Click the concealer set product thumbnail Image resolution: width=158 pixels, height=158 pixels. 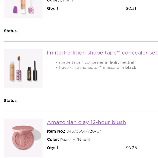click(23, 68)
